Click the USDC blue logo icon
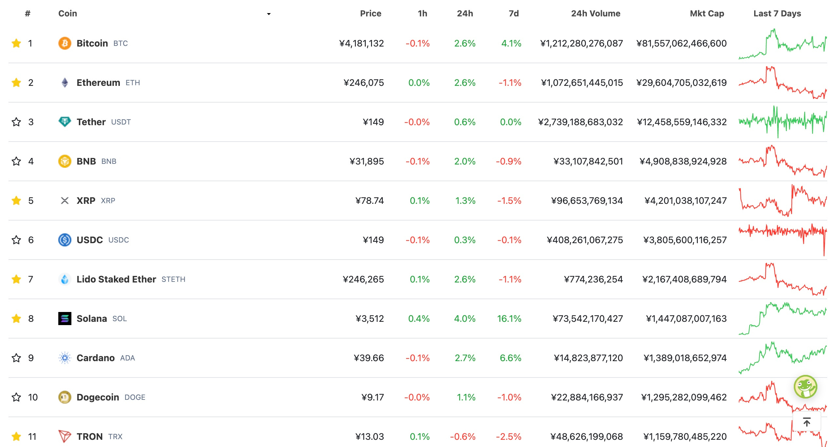 point(65,240)
